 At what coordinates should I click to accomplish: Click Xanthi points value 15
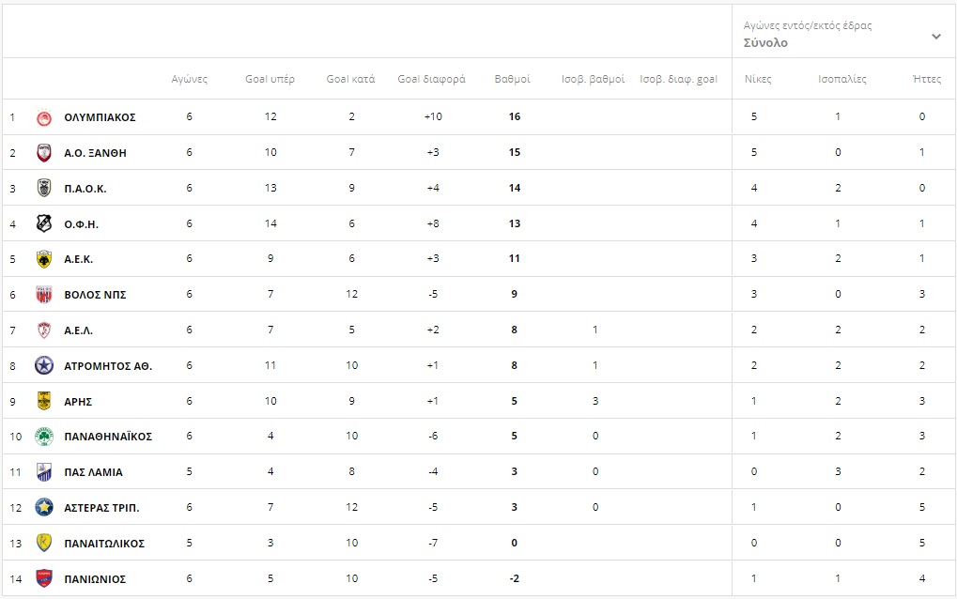(x=515, y=152)
